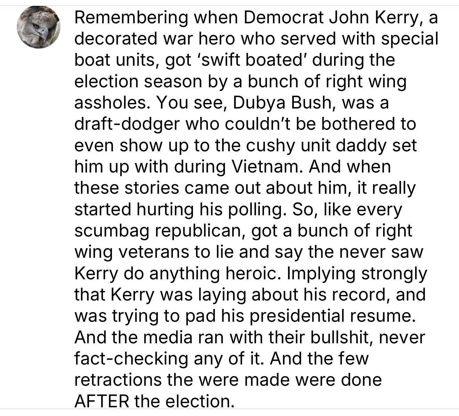This screenshot has width=459, height=416.
Task: Click the eagle profile avatar
Action: pos(39,27)
